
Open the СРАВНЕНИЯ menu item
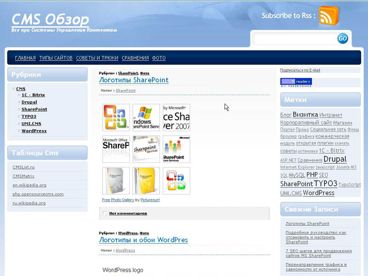pyautogui.click(x=135, y=58)
